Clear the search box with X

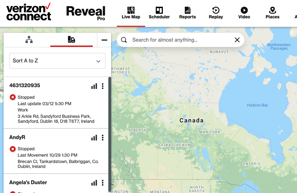coord(237,40)
